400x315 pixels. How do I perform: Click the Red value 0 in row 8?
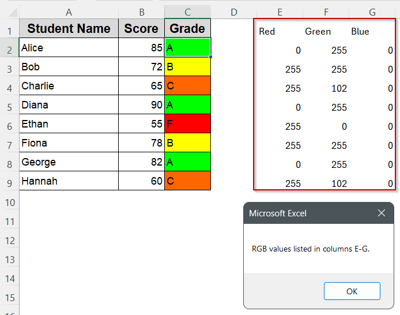click(x=298, y=164)
